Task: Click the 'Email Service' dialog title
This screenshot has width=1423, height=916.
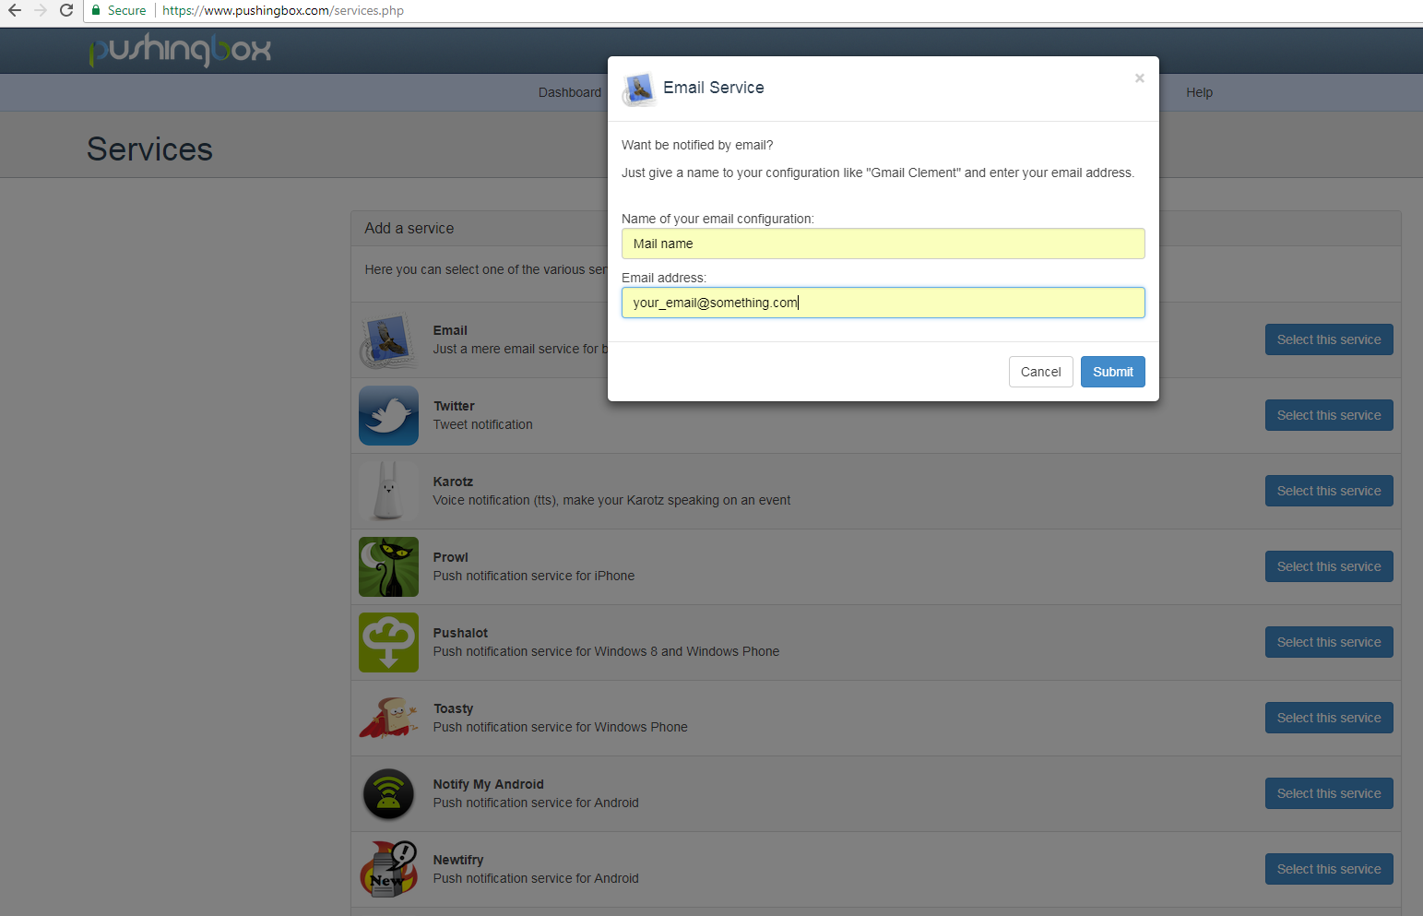Action: click(714, 88)
